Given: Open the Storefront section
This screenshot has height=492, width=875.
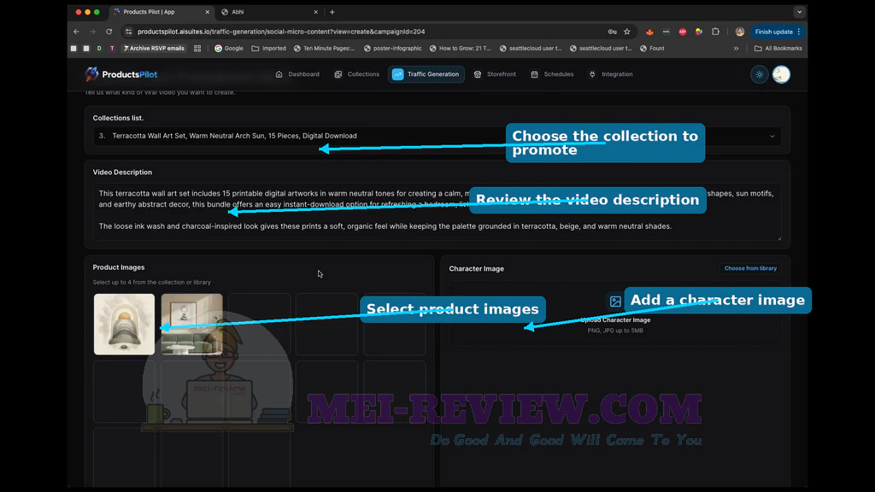Looking at the screenshot, I should (495, 74).
